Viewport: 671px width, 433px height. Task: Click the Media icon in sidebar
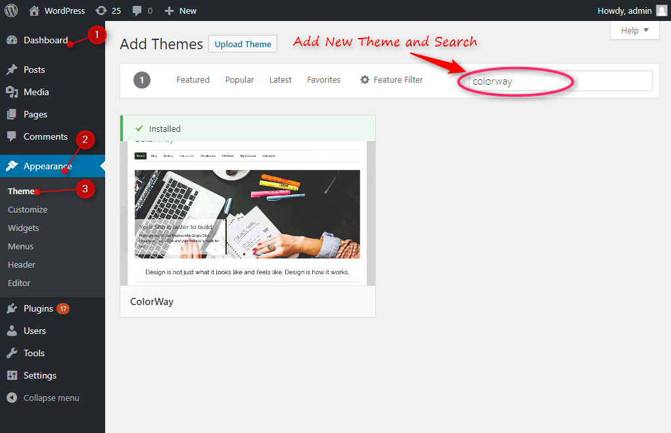click(12, 92)
